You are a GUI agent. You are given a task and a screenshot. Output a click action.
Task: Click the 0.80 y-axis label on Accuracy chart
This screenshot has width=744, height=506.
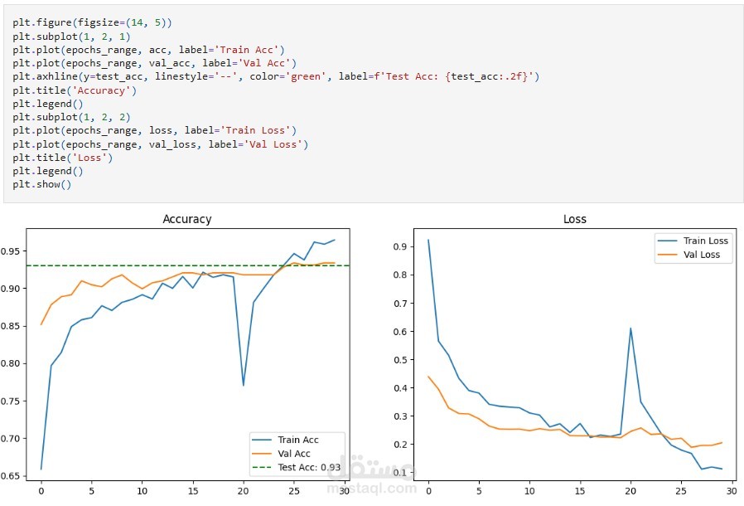point(11,363)
